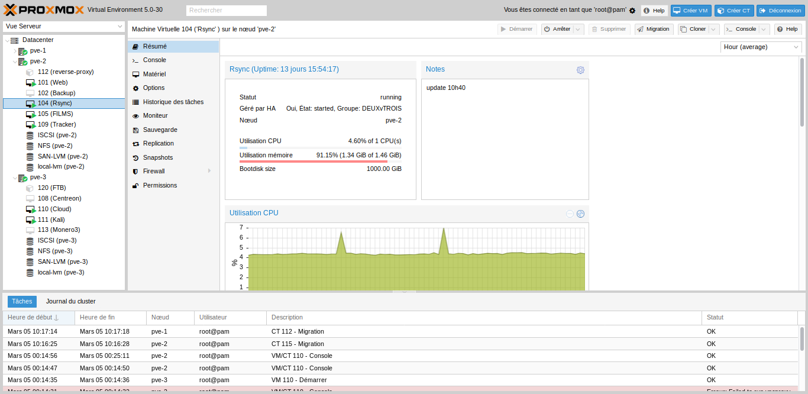
Task: Open Help in the top header bar
Action: tap(654, 11)
